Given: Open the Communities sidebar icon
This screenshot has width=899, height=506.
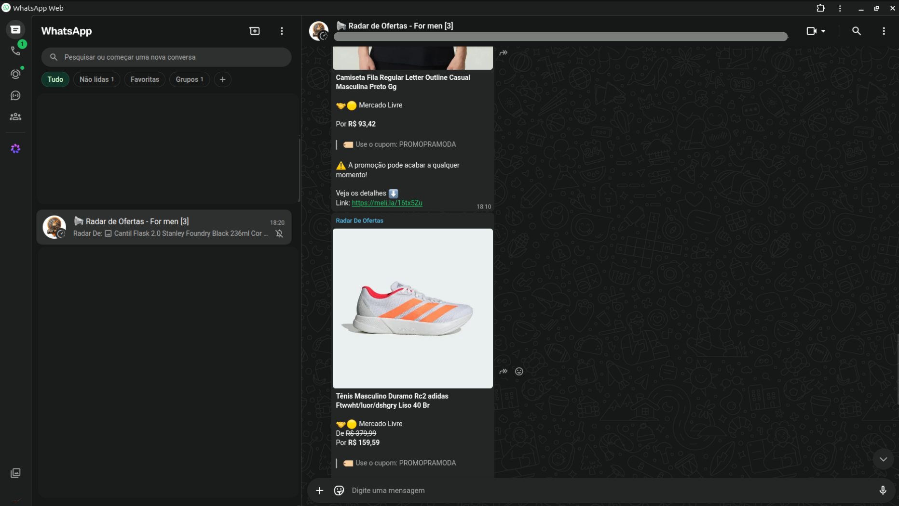Looking at the screenshot, I should tap(15, 117).
